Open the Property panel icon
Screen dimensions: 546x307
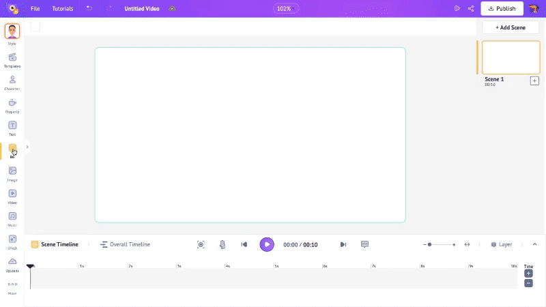(12, 103)
